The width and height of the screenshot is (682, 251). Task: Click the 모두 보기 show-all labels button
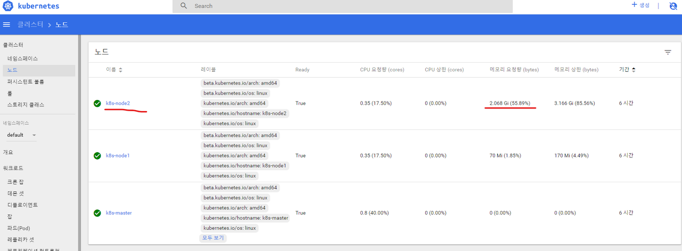[214, 238]
